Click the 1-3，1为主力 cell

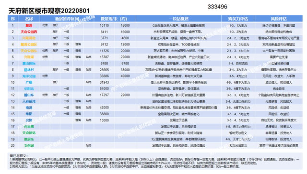tap(238, 25)
